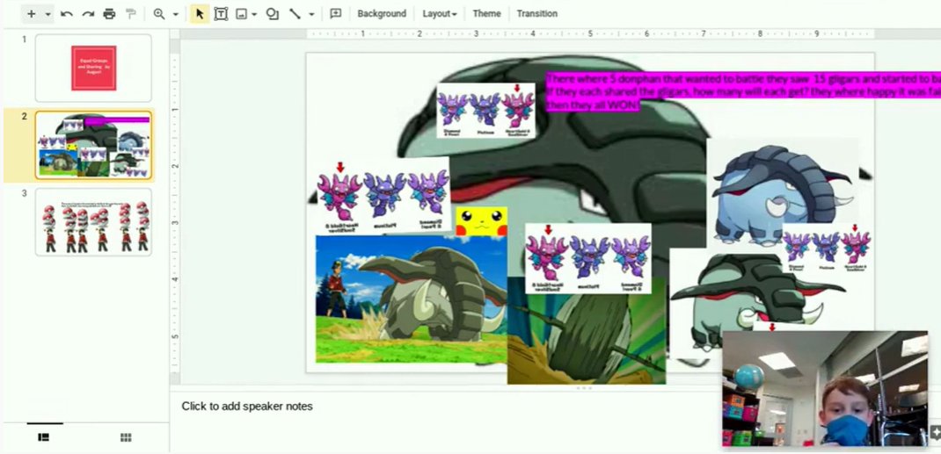Open the Transition panel
Screen dimensions: 941x454
pyautogui.click(x=537, y=14)
